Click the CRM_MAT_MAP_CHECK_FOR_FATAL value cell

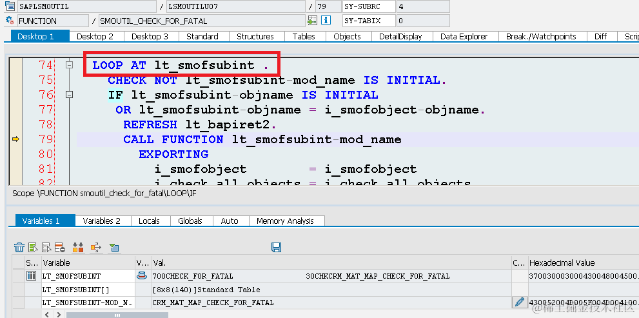click(331, 303)
